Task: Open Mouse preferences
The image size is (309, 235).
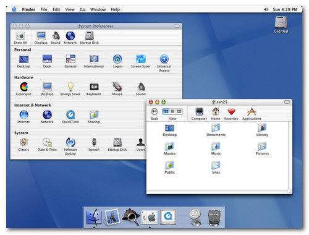Action: [x=117, y=89]
